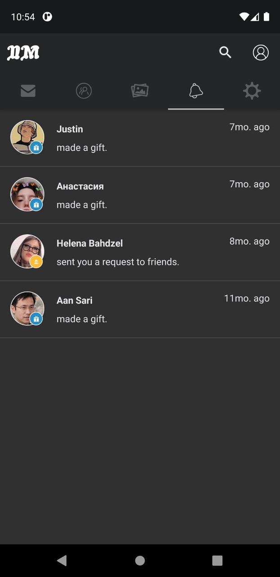Open the search icon
The height and width of the screenshot is (577, 280).
[225, 52]
